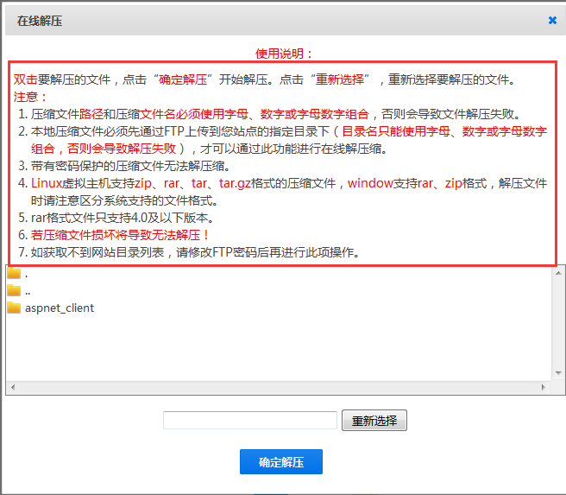Viewport: 566px width, 495px height.
Task: Close the 在线解压 dialog
Action: coord(552,20)
